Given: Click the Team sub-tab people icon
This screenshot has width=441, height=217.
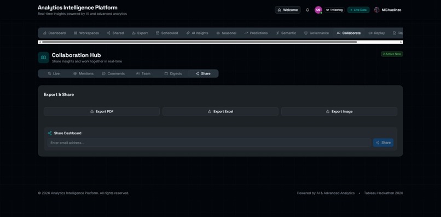Looking at the screenshot, I should [x=138, y=73].
